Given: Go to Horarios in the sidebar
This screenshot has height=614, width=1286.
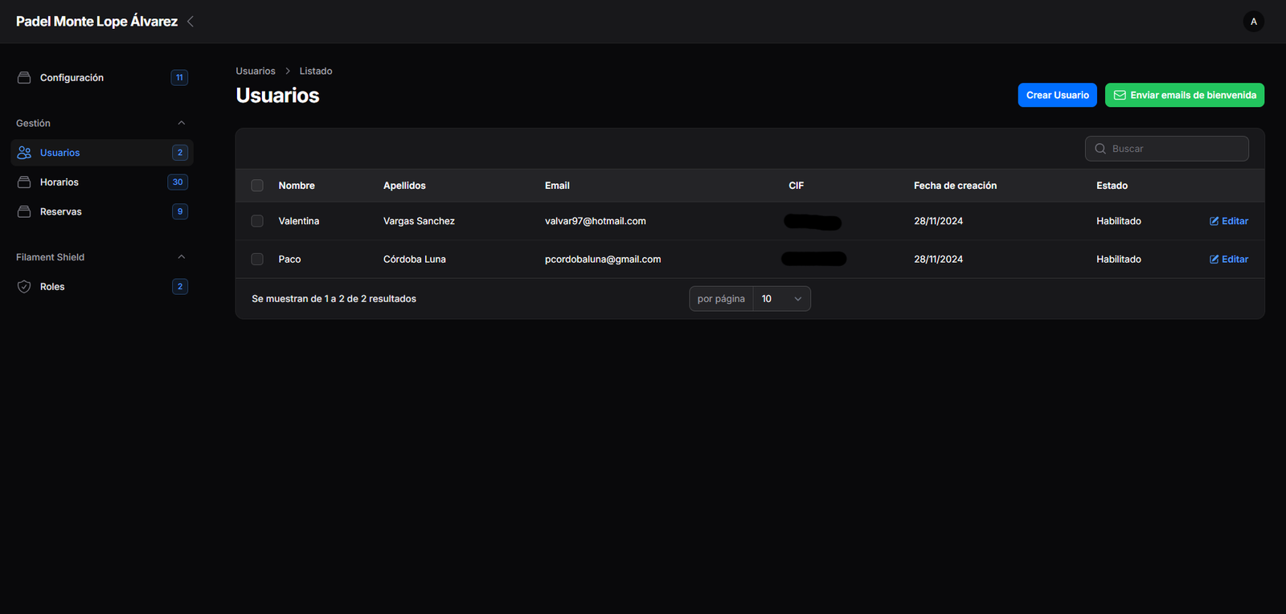Looking at the screenshot, I should [59, 182].
